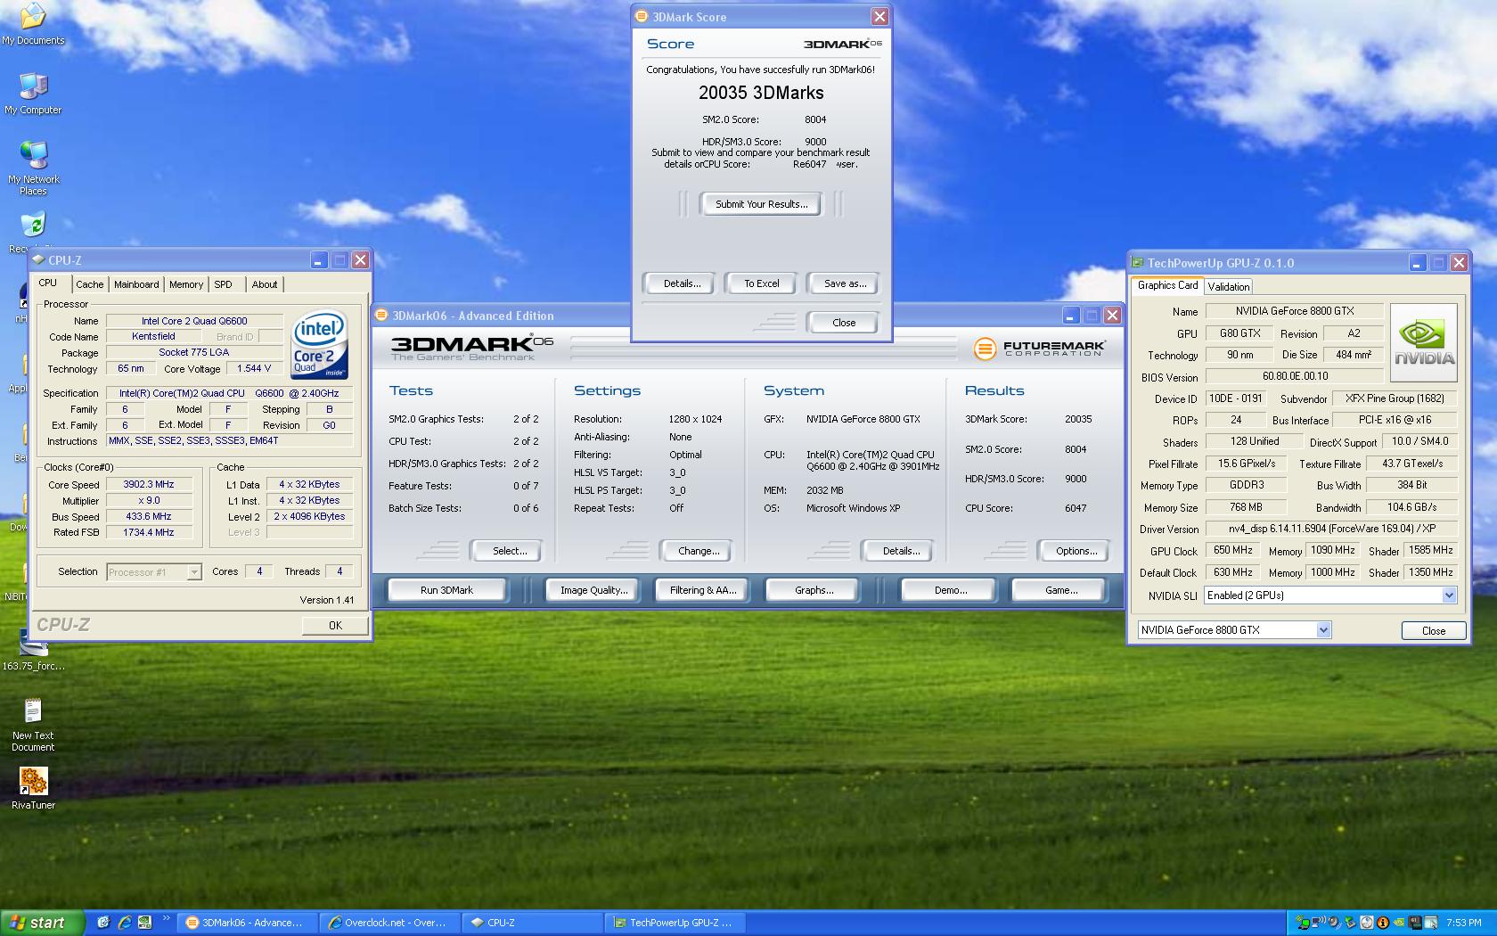The width and height of the screenshot is (1497, 936).
Task: Open Image Quality... in 3DMark06
Action: pyautogui.click(x=593, y=590)
